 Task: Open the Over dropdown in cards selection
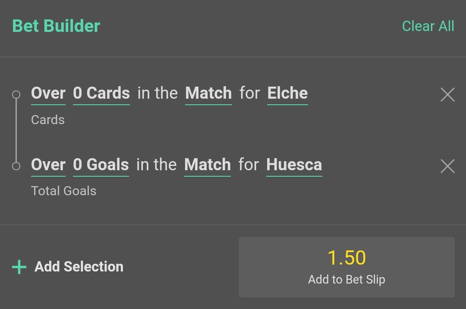point(48,94)
